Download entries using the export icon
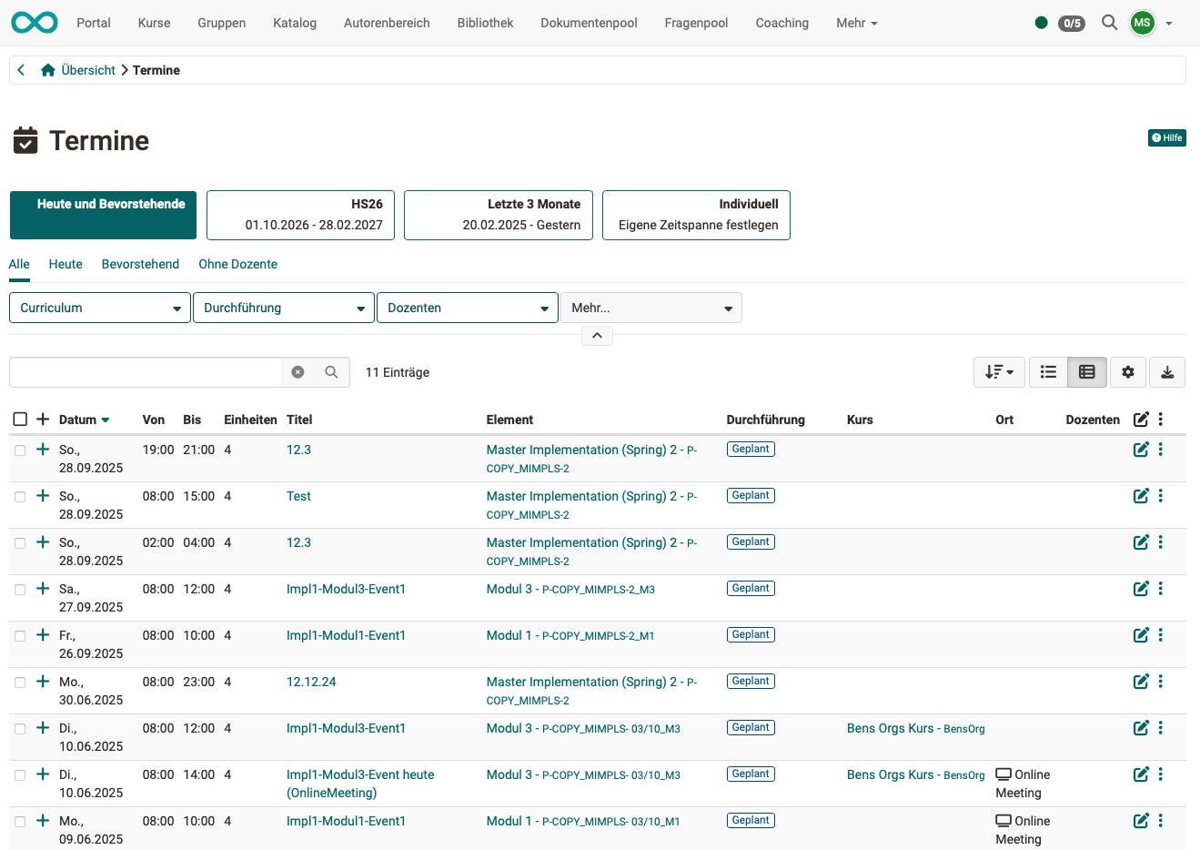This screenshot has height=850, width=1200. pos(1167,371)
